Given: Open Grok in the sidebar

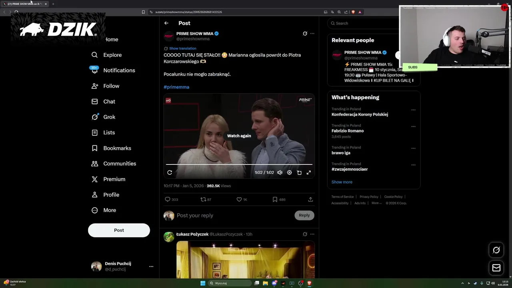Looking at the screenshot, I should [x=103, y=117].
